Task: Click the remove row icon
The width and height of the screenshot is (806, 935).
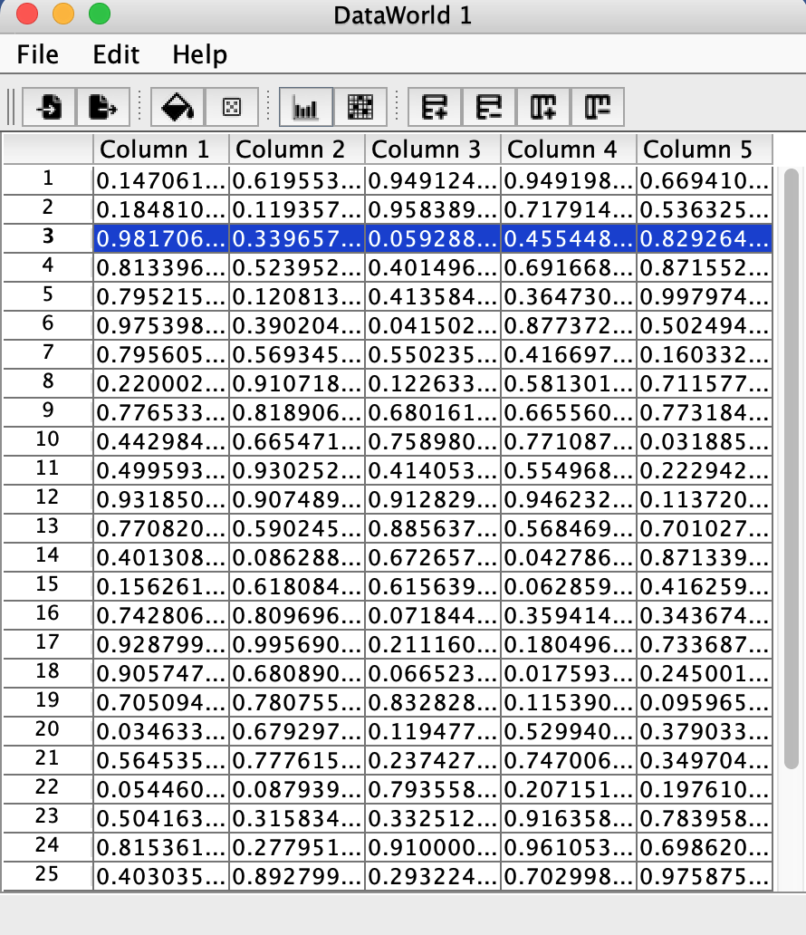Action: tap(489, 107)
